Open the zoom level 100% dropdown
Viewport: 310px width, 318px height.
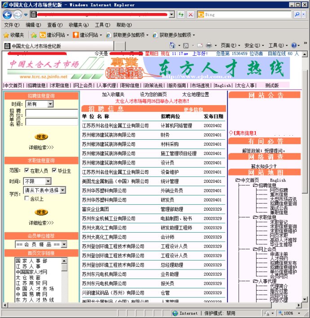(x=299, y=313)
